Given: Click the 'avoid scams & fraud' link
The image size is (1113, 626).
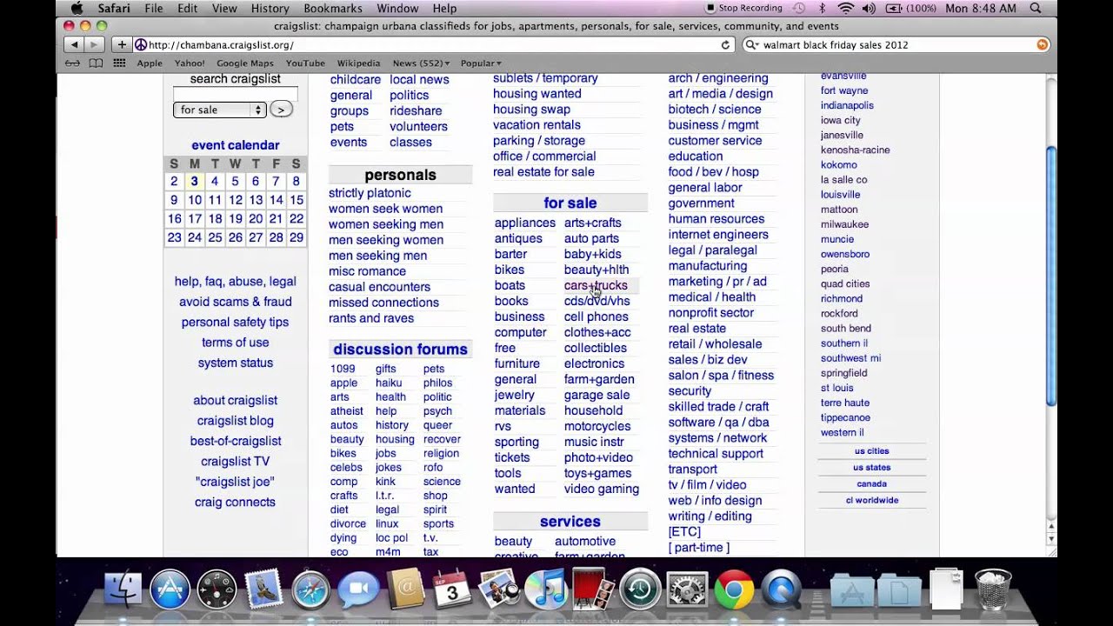Looking at the screenshot, I should [x=236, y=302].
